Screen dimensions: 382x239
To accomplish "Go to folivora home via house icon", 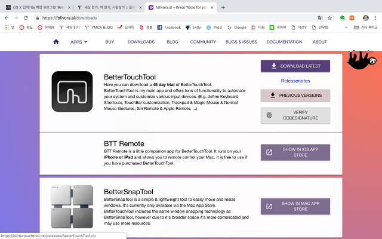I will [x=56, y=42].
